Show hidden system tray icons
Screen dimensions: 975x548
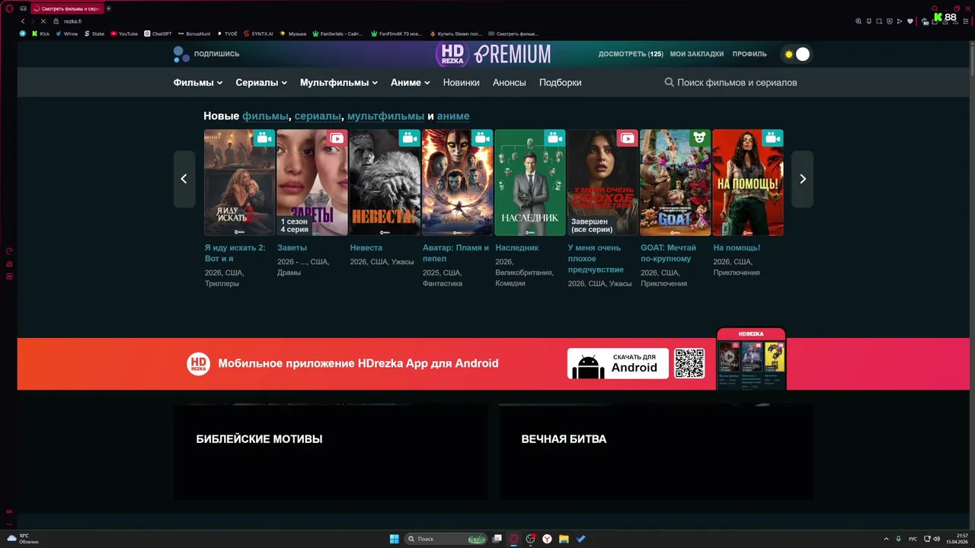(886, 539)
